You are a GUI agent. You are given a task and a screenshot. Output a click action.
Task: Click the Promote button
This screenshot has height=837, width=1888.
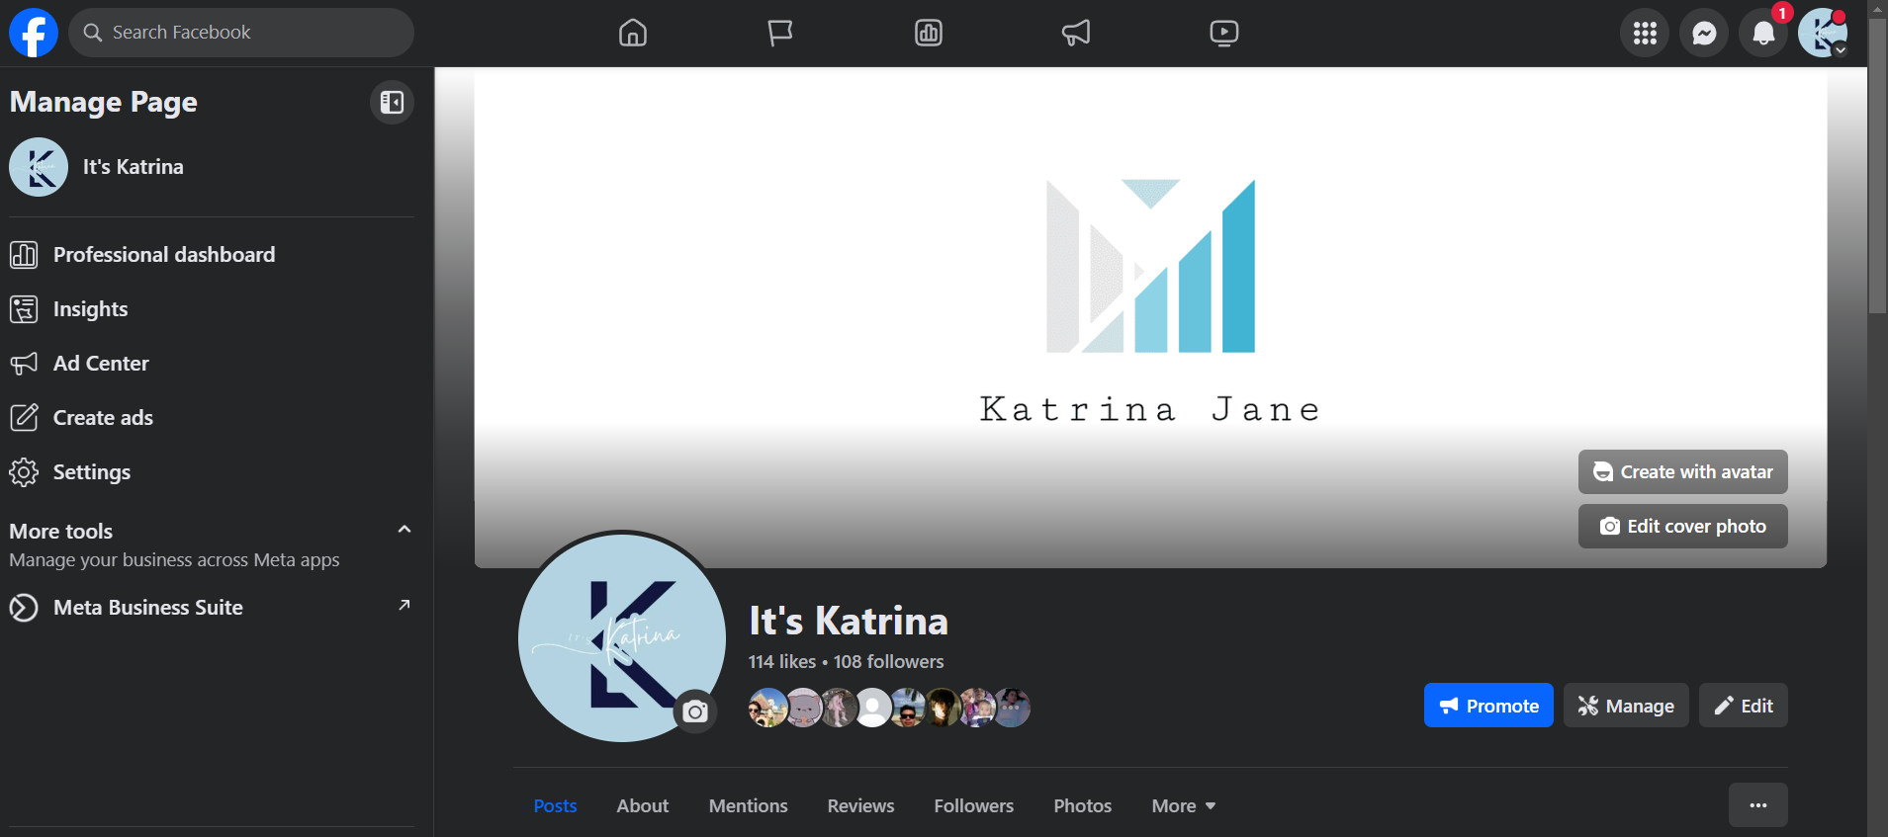click(1488, 706)
